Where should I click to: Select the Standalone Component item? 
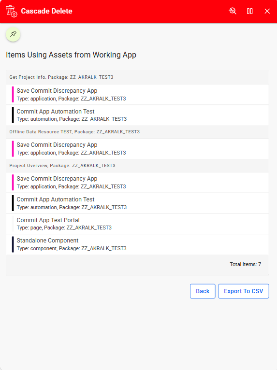click(137, 244)
